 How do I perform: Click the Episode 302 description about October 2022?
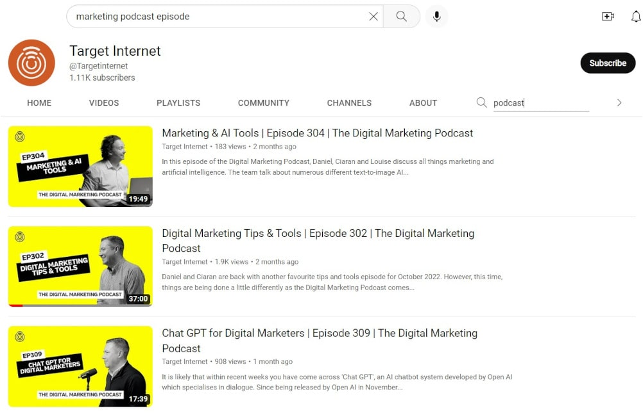click(332, 282)
